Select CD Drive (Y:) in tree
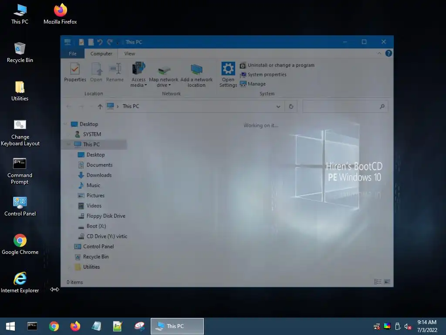Image resolution: width=446 pixels, height=335 pixels. click(x=106, y=236)
